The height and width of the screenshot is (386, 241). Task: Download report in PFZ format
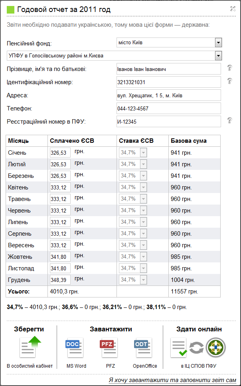click(108, 347)
